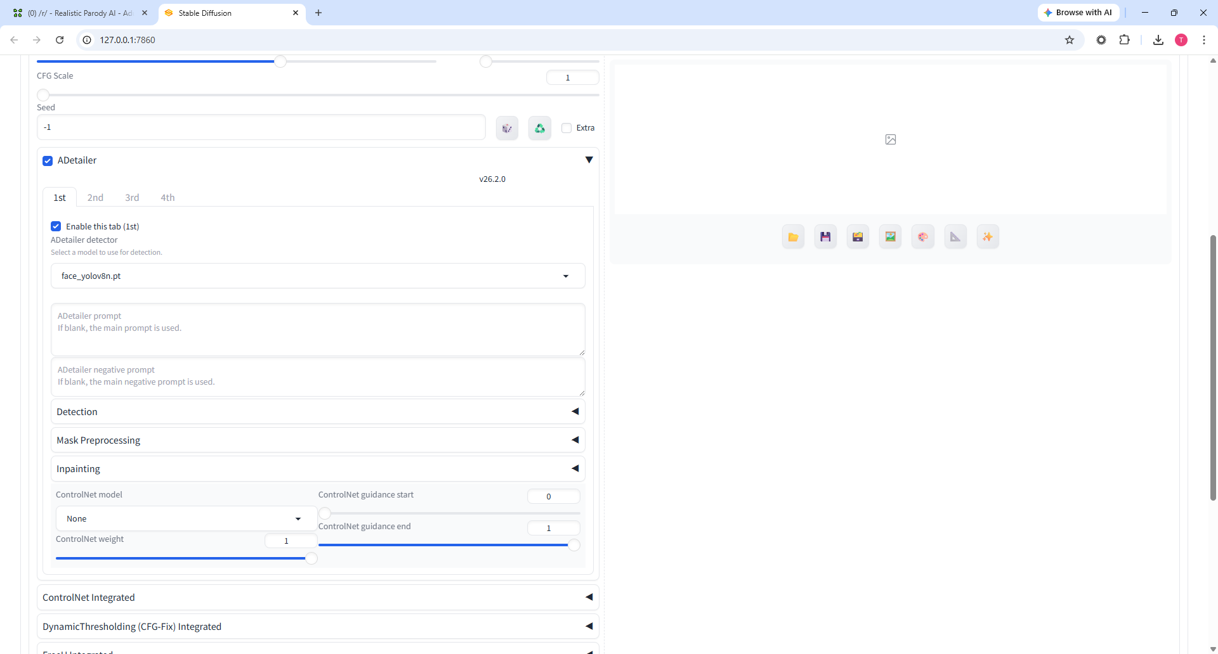1218x654 pixels.
Task: Expand the Detection section
Action: (x=318, y=412)
